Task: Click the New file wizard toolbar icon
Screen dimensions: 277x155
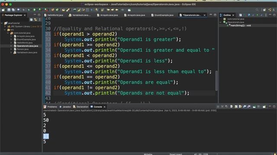Action: (x=3, y=10)
